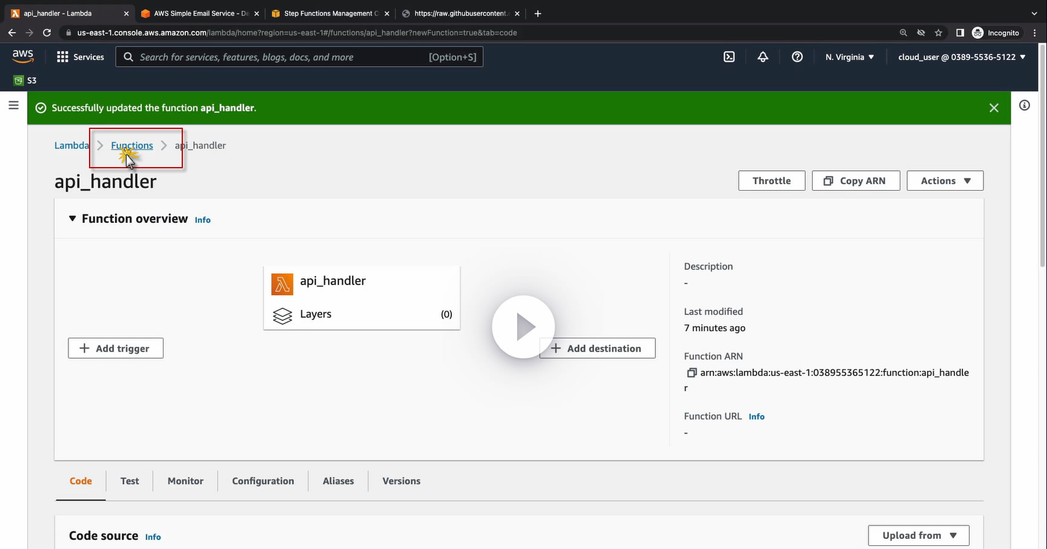Open the Services grid menu
The height and width of the screenshot is (549, 1047).
coord(81,57)
